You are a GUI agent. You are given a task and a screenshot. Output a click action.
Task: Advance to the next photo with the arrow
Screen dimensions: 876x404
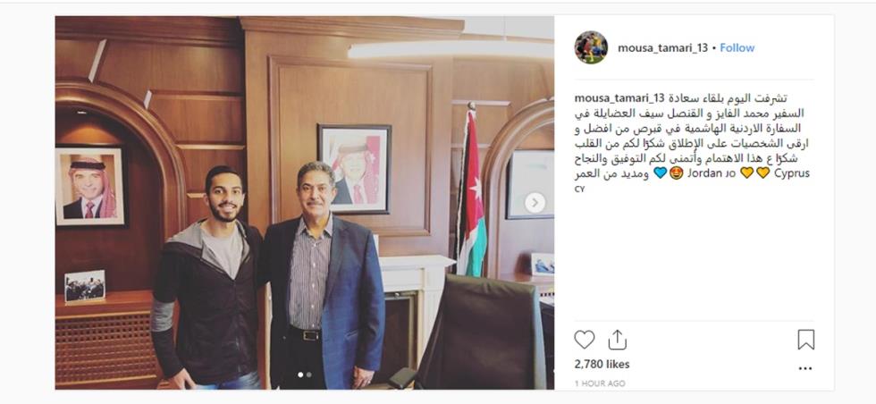point(535,202)
